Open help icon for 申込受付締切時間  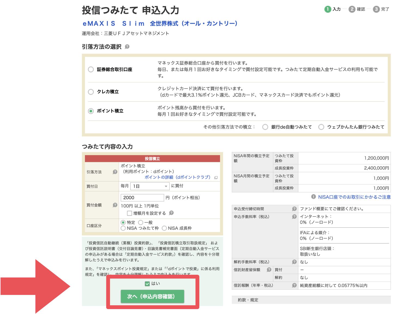pyautogui.click(x=294, y=209)
